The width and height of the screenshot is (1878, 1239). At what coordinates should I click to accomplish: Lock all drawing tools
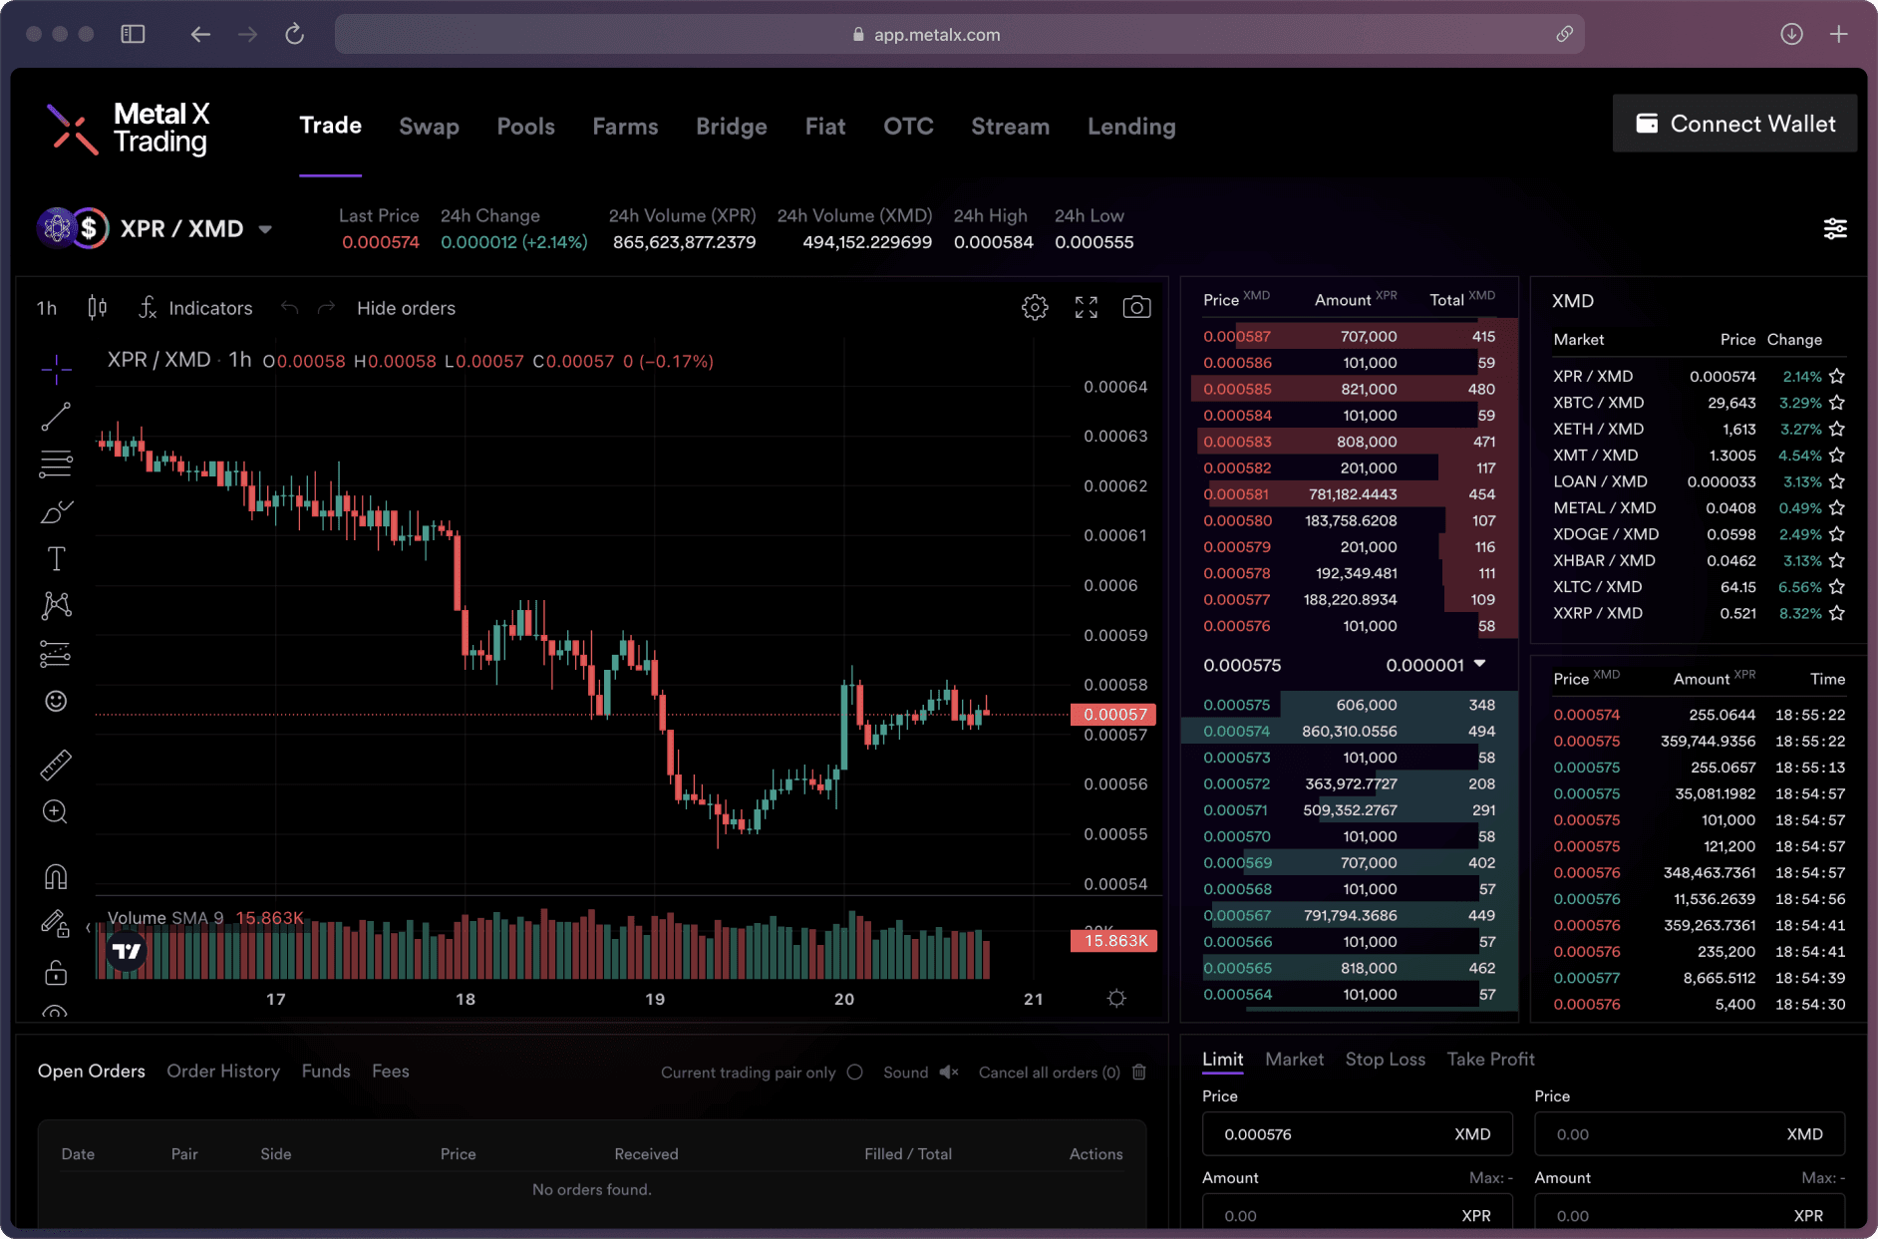point(56,973)
